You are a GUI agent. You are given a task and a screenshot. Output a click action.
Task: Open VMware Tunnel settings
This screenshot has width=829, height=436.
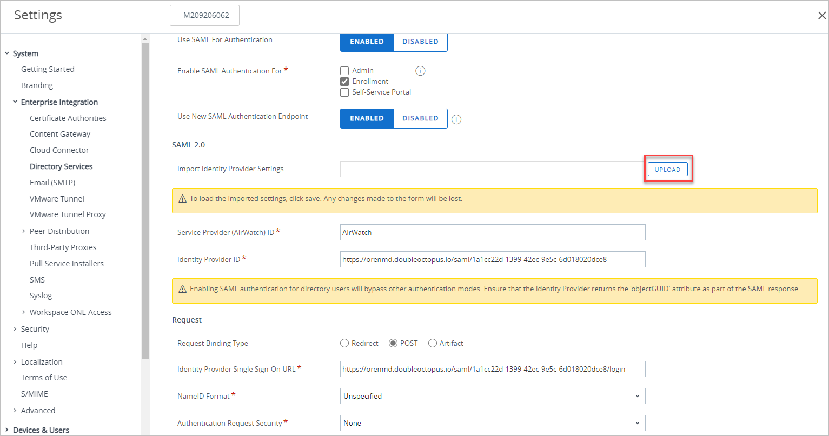click(57, 199)
